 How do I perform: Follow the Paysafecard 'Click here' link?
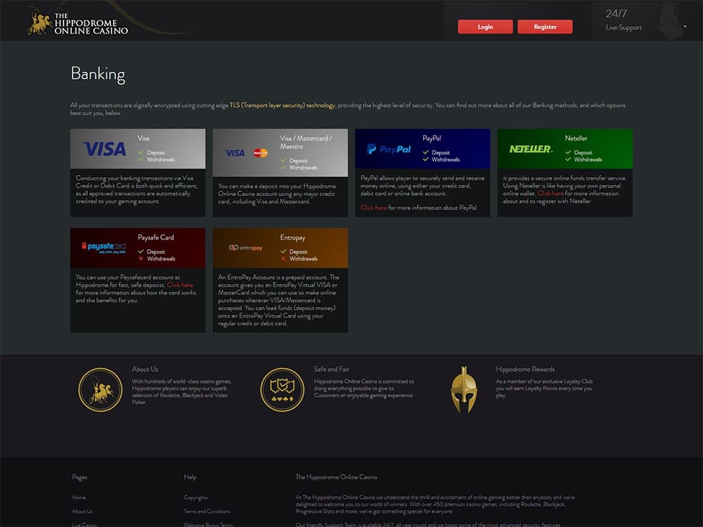click(180, 285)
